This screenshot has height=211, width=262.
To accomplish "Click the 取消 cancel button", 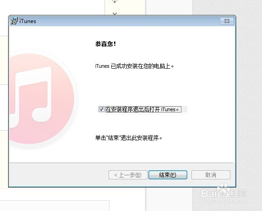I will pyautogui.click(x=211, y=175).
